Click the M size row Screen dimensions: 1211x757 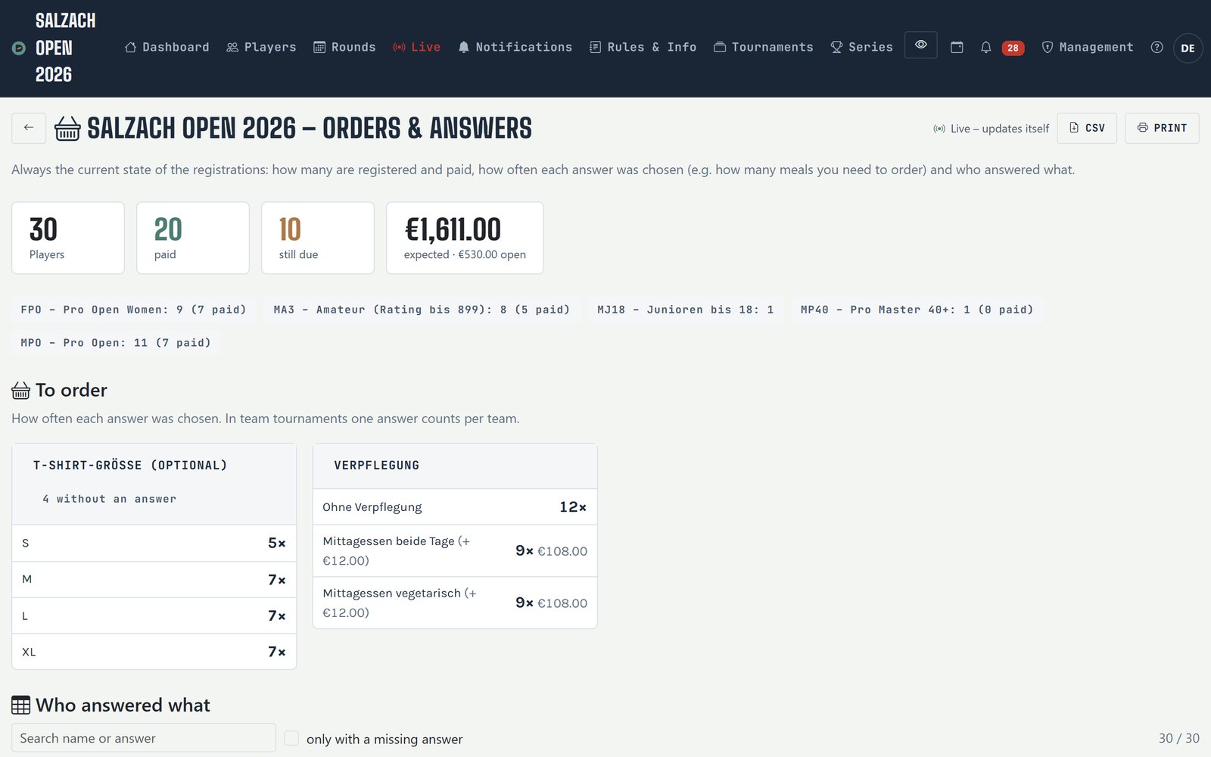click(x=154, y=580)
